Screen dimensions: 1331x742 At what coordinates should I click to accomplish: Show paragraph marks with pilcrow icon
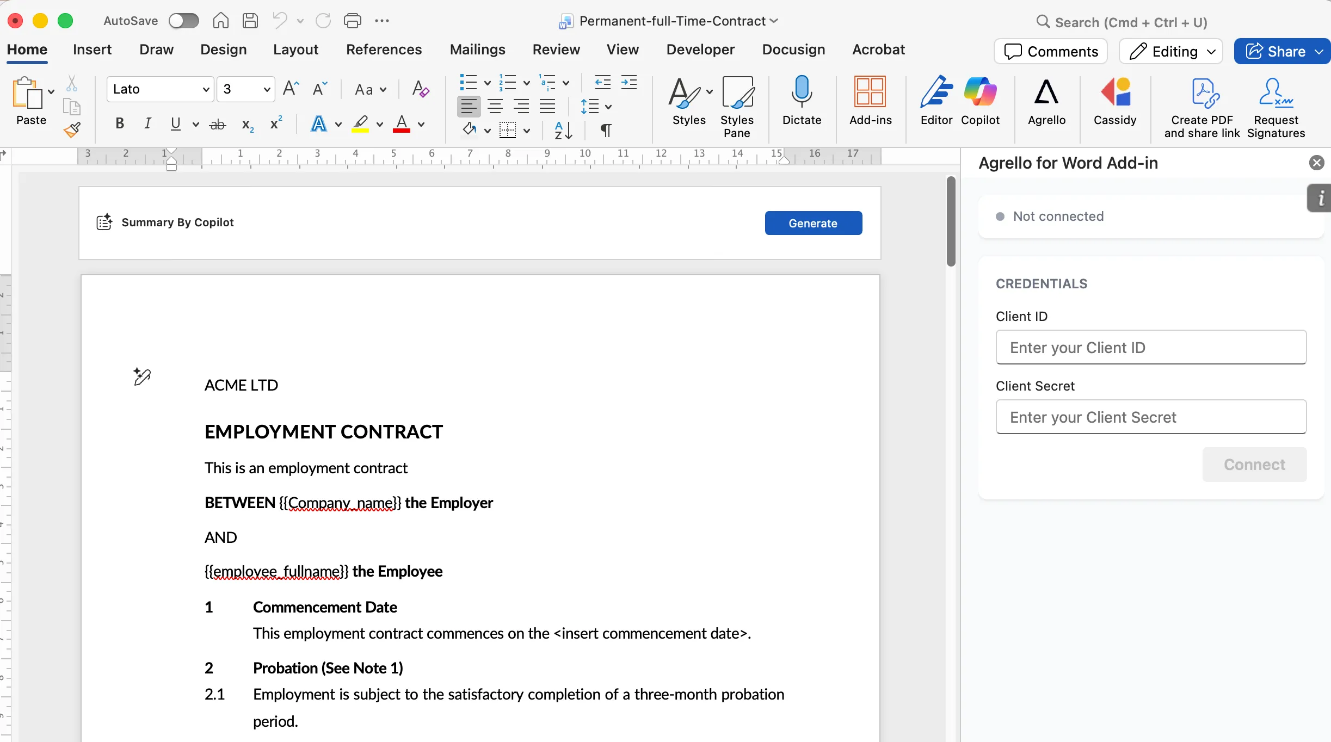tap(606, 129)
